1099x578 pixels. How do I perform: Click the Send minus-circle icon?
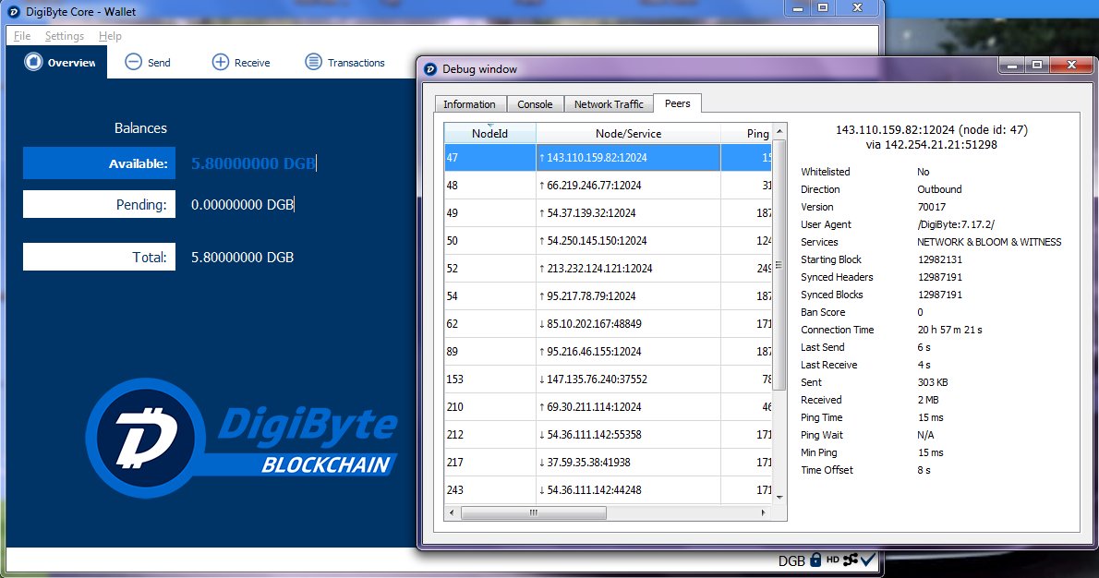133,62
